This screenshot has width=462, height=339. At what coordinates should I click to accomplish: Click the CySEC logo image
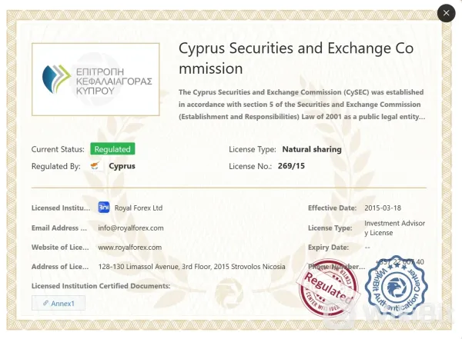coord(95,79)
